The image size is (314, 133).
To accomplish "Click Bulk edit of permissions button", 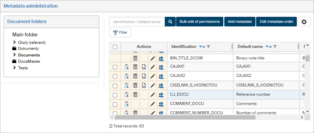I will click(200, 22).
